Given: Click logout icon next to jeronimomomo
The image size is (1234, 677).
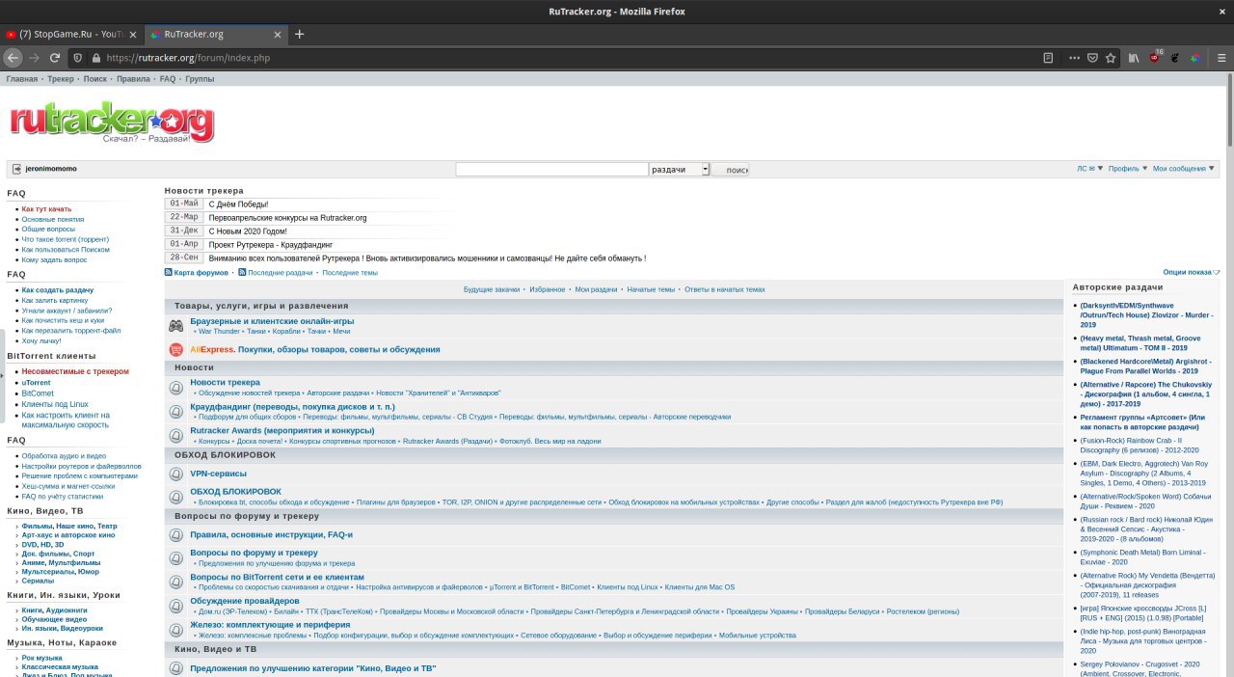Looking at the screenshot, I should coord(16,169).
